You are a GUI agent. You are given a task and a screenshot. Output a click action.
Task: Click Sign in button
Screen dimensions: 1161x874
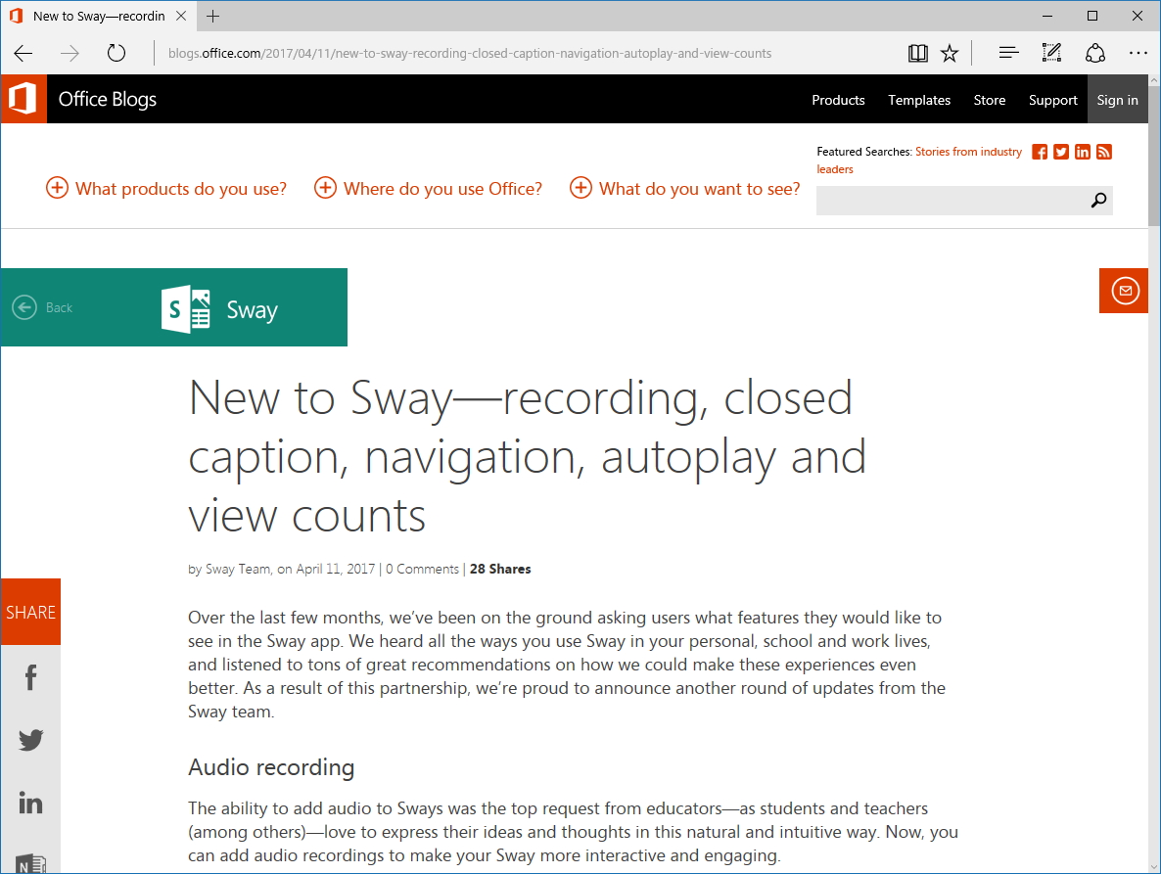pyautogui.click(x=1117, y=100)
